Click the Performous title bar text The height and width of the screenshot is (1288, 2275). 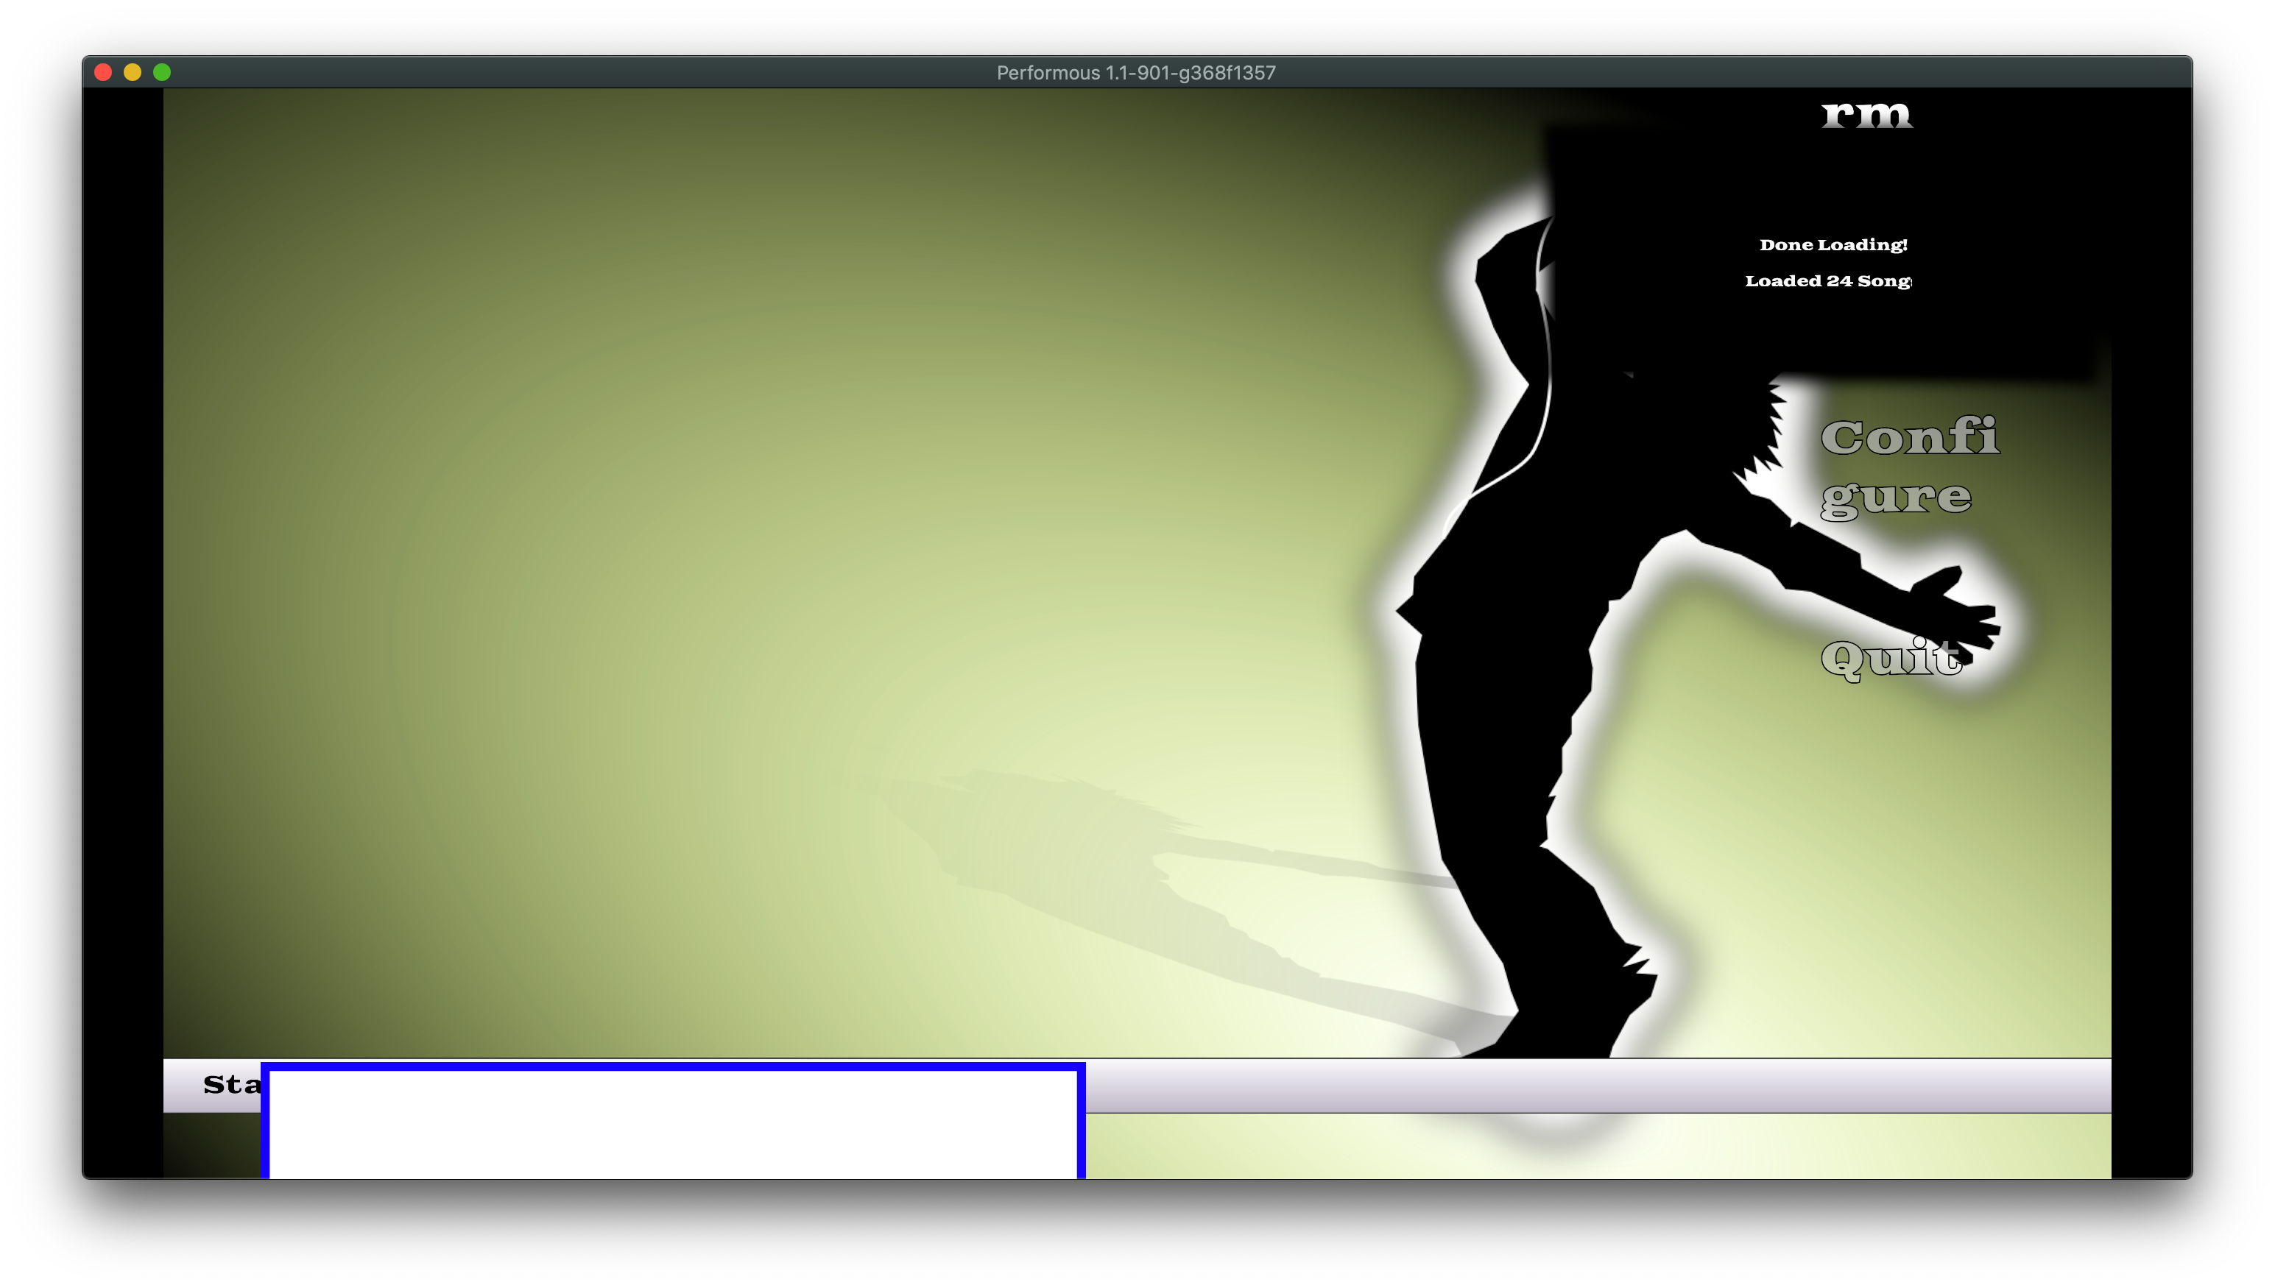point(1137,71)
